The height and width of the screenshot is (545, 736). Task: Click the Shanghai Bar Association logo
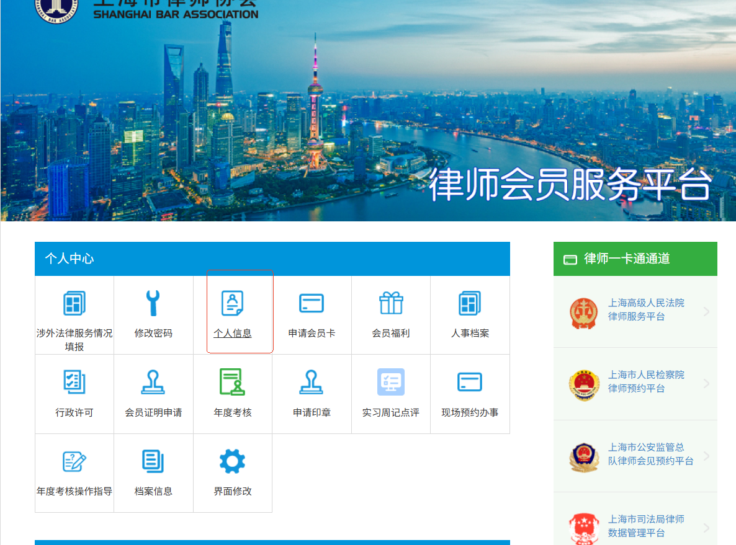tap(56, 6)
